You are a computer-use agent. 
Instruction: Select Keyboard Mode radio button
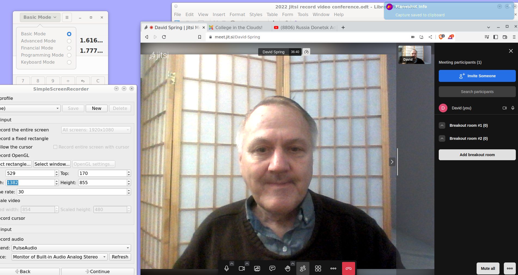point(69,62)
